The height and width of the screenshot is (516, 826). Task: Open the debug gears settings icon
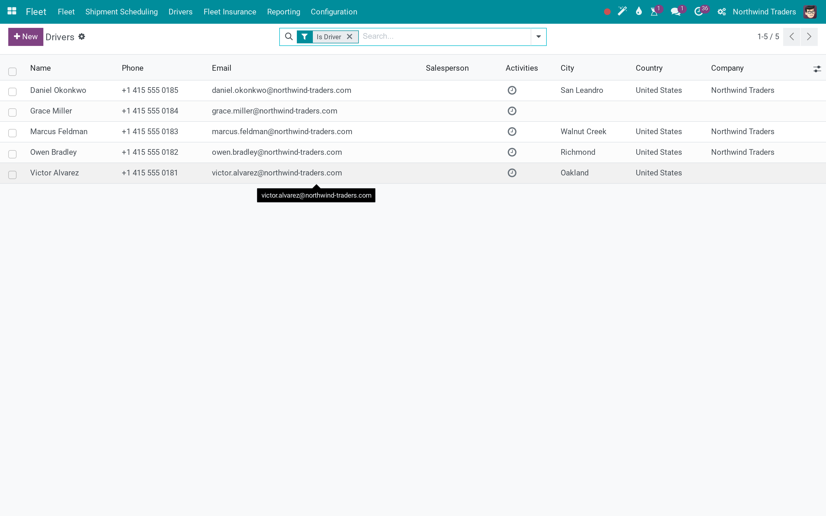point(721,12)
